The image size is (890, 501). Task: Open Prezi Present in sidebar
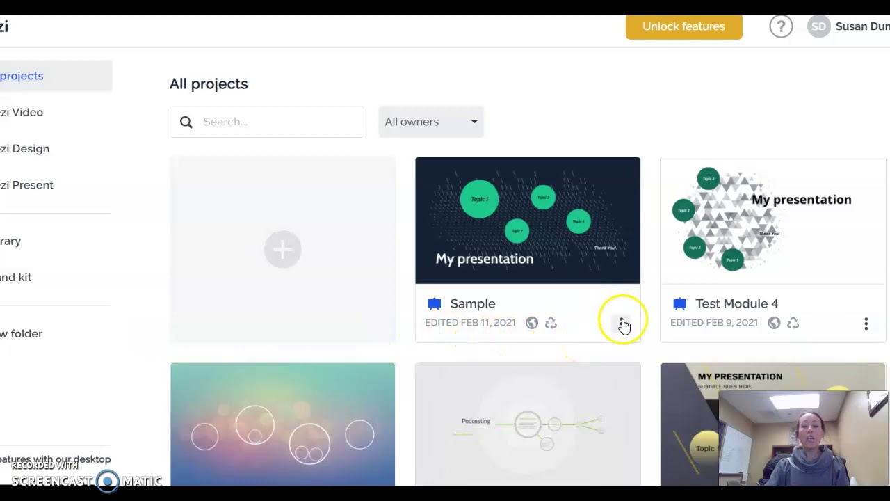(26, 185)
